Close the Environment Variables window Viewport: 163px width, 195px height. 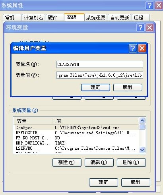click(x=149, y=28)
